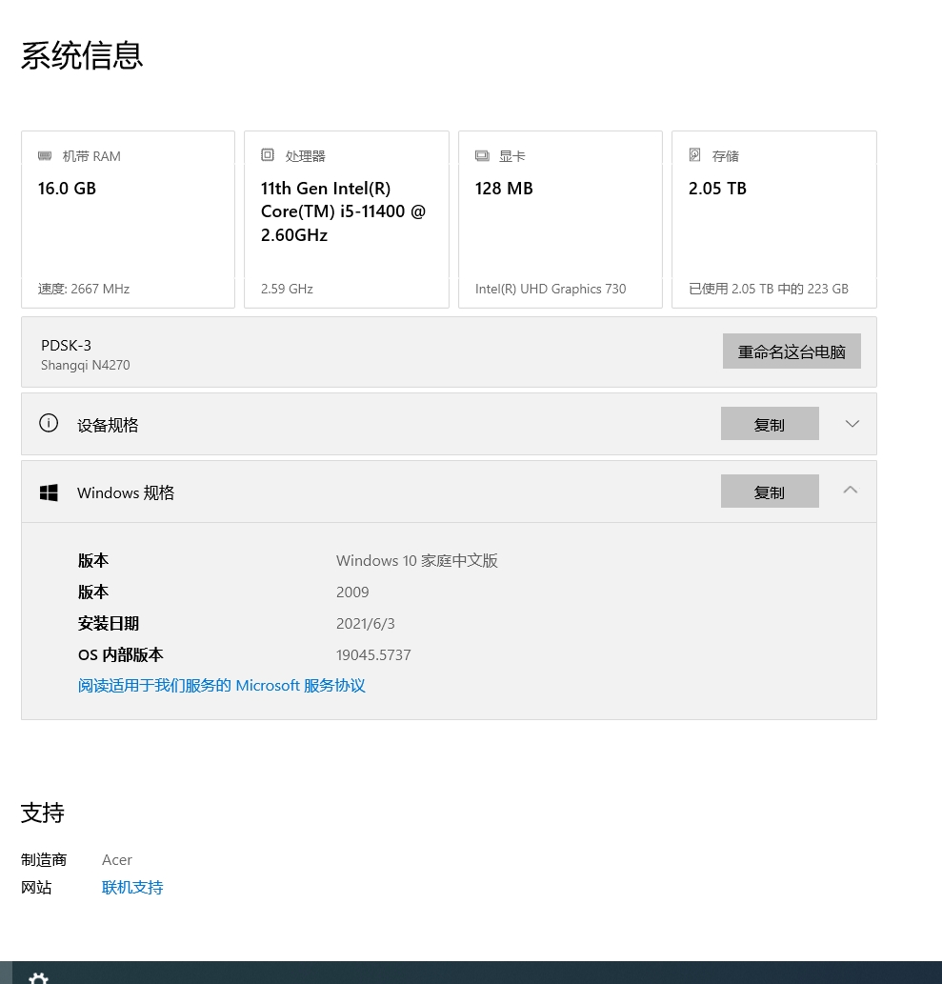Click the OS 内部版本 label
Viewport: 942px width, 984px height.
[121, 654]
